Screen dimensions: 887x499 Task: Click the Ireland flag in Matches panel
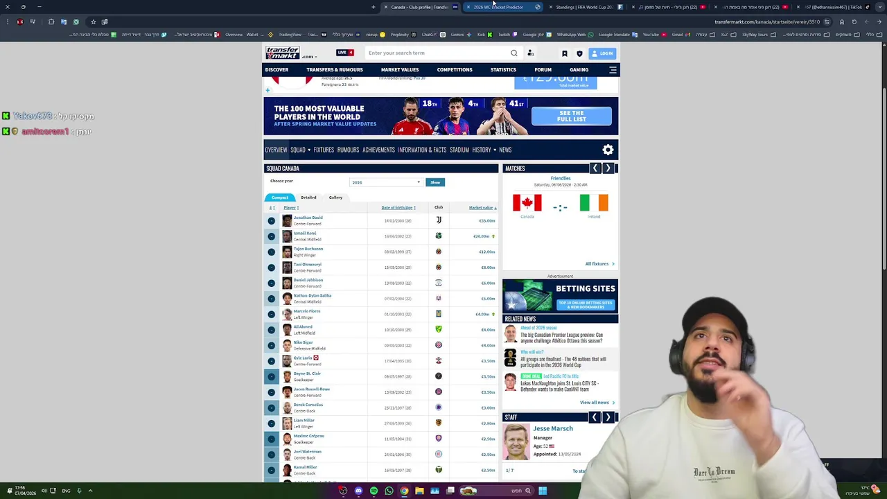[594, 203]
